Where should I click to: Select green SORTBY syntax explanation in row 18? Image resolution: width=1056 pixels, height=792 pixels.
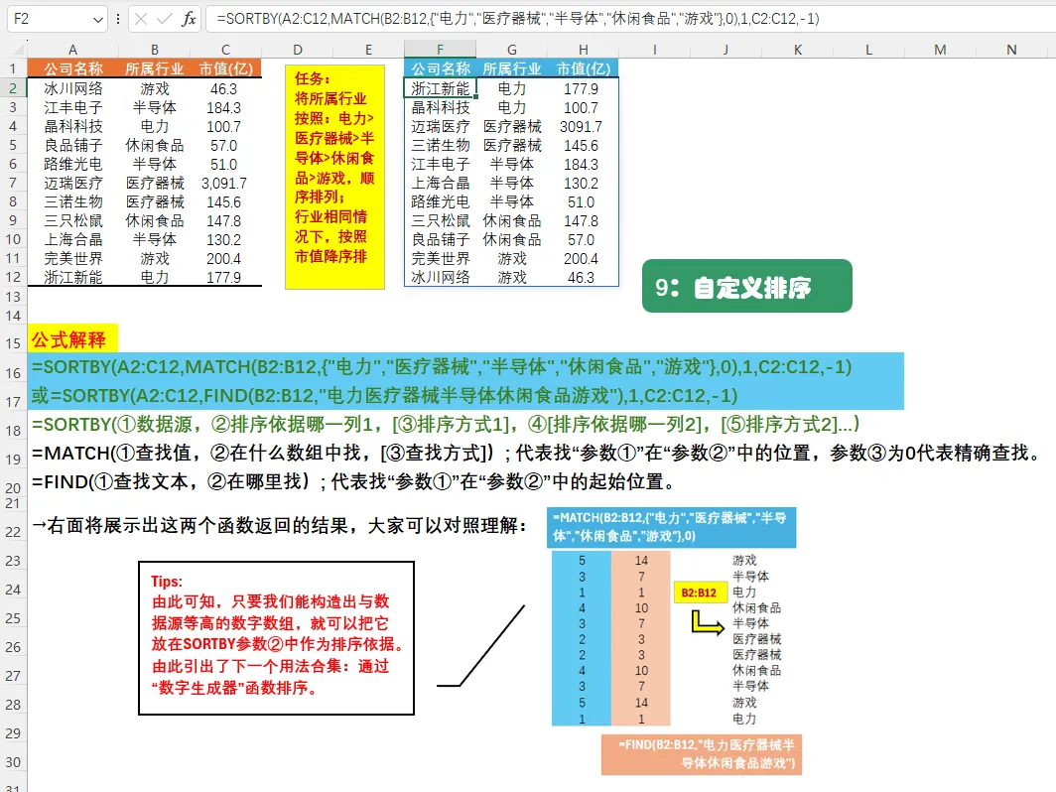(446, 425)
